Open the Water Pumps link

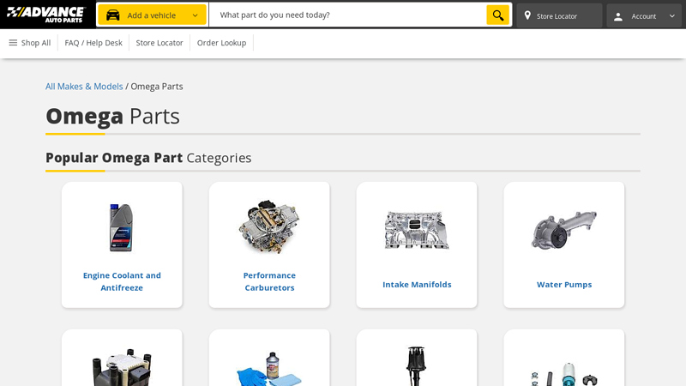[564, 285]
